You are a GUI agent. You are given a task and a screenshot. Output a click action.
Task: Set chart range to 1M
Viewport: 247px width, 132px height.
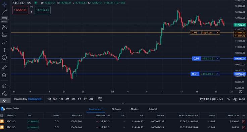(x=61, y=99)
